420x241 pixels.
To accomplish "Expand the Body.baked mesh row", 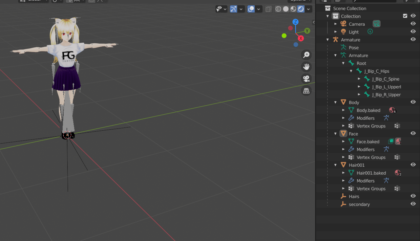I will pos(343,110).
